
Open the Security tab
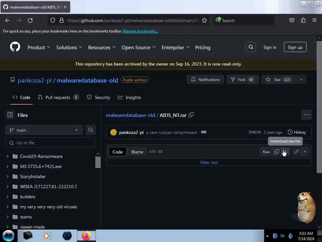[x=98, y=97]
